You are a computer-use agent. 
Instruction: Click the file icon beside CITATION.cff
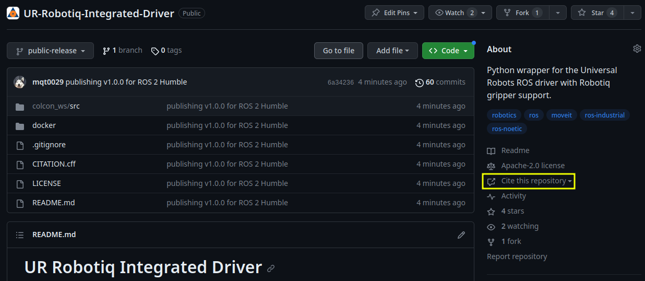point(20,165)
